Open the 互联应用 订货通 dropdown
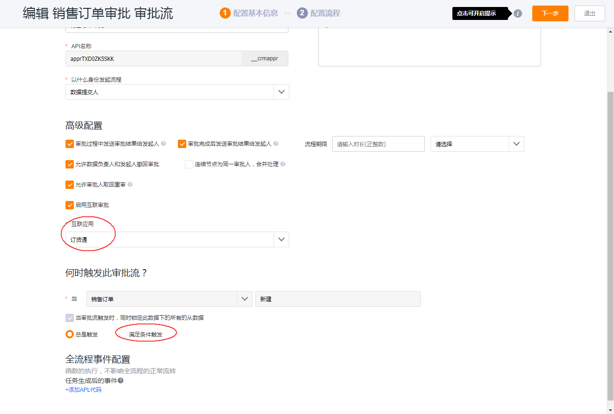The height and width of the screenshot is (414, 614). (177, 239)
